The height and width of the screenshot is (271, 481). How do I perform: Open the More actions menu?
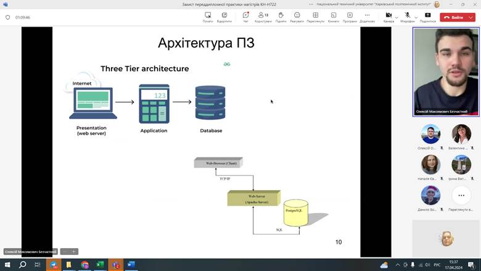coord(367,17)
